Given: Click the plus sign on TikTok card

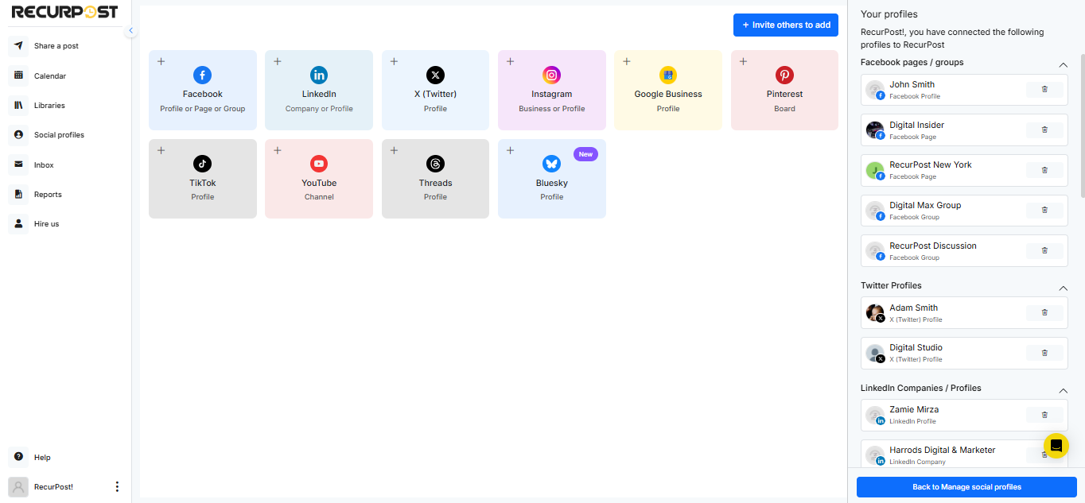Looking at the screenshot, I should point(161,150).
